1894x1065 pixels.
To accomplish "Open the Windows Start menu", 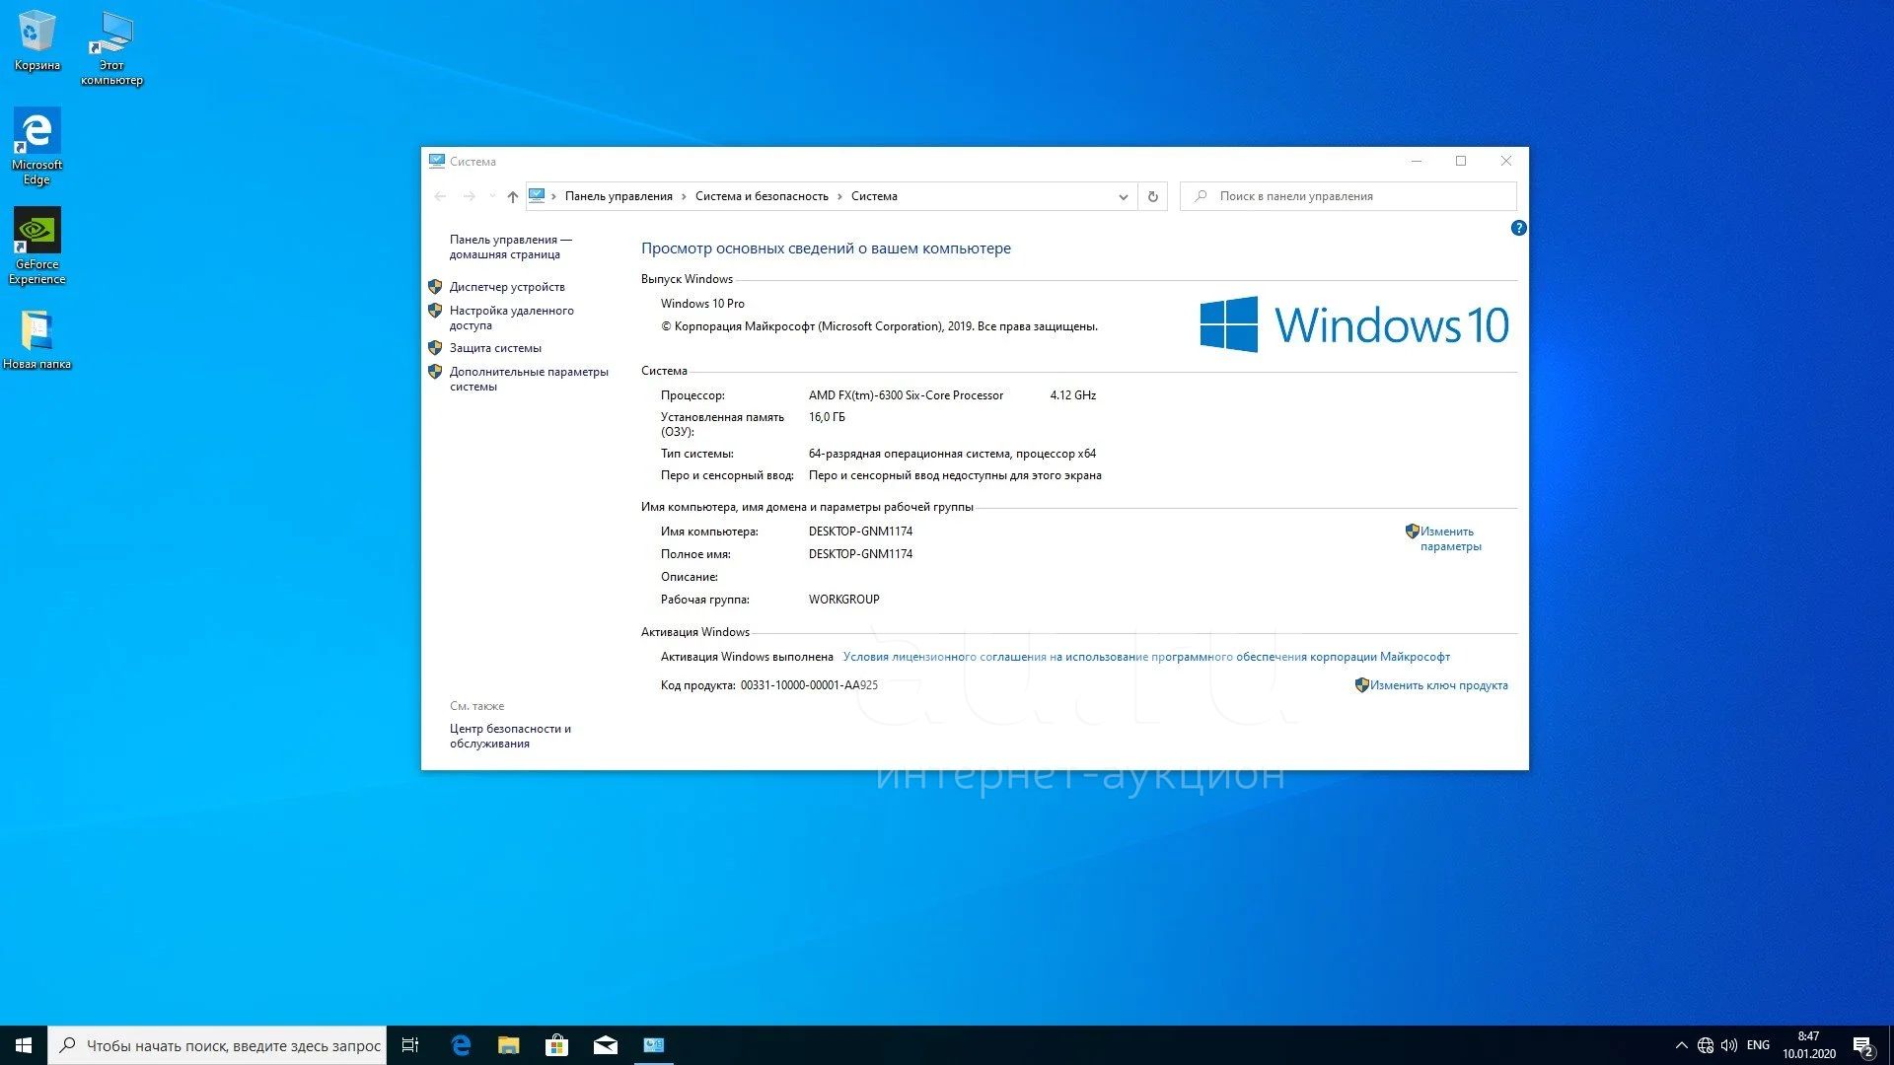I will pos(24,1045).
